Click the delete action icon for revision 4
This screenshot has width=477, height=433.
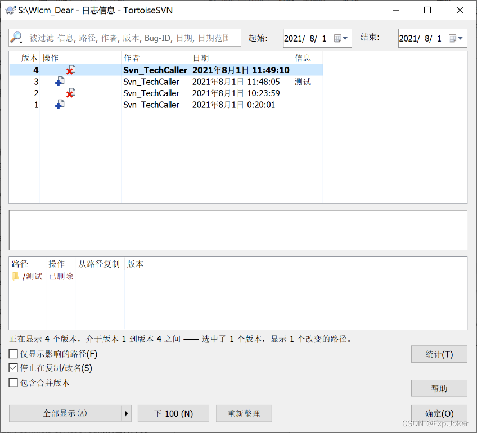pos(70,70)
